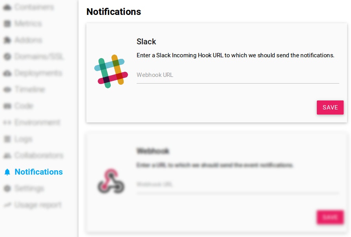Click SAVE in the Webhook card
351x237 pixels.
[x=330, y=217]
